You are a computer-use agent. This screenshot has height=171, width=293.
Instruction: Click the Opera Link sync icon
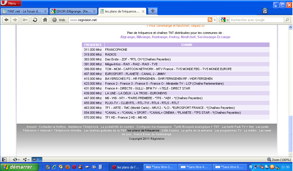tap(15, 160)
